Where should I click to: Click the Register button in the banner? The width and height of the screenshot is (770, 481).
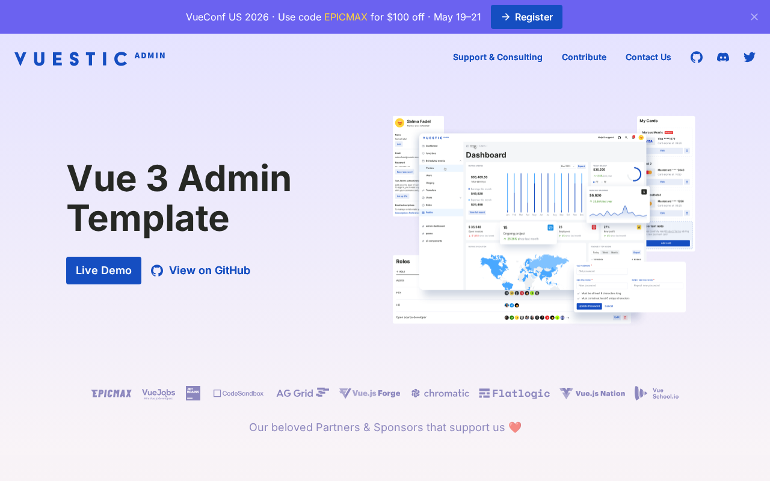(x=526, y=17)
